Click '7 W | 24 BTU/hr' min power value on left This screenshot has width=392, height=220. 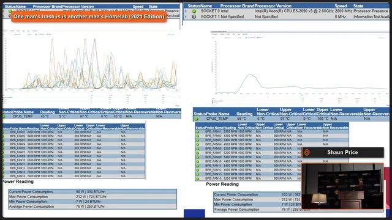pos(88,202)
